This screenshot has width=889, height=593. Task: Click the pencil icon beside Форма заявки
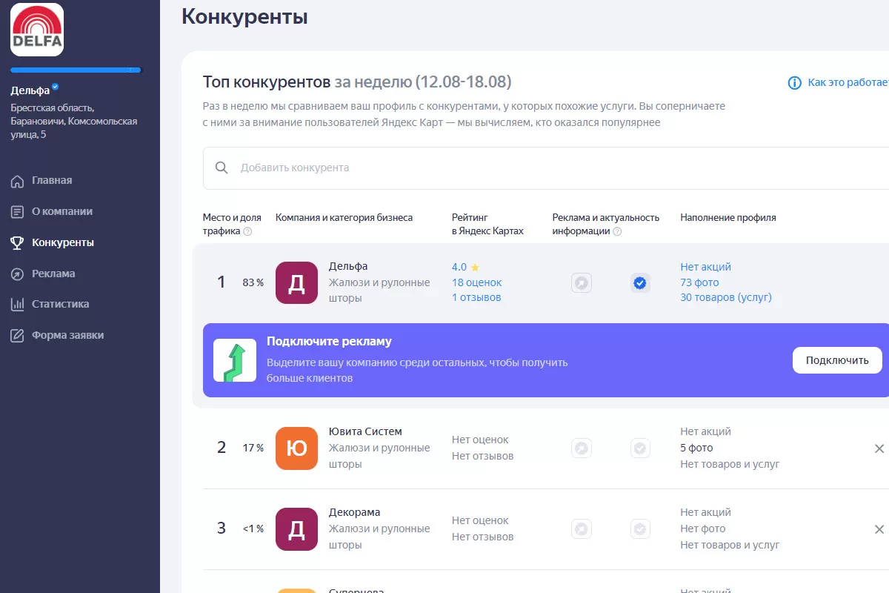pos(17,336)
